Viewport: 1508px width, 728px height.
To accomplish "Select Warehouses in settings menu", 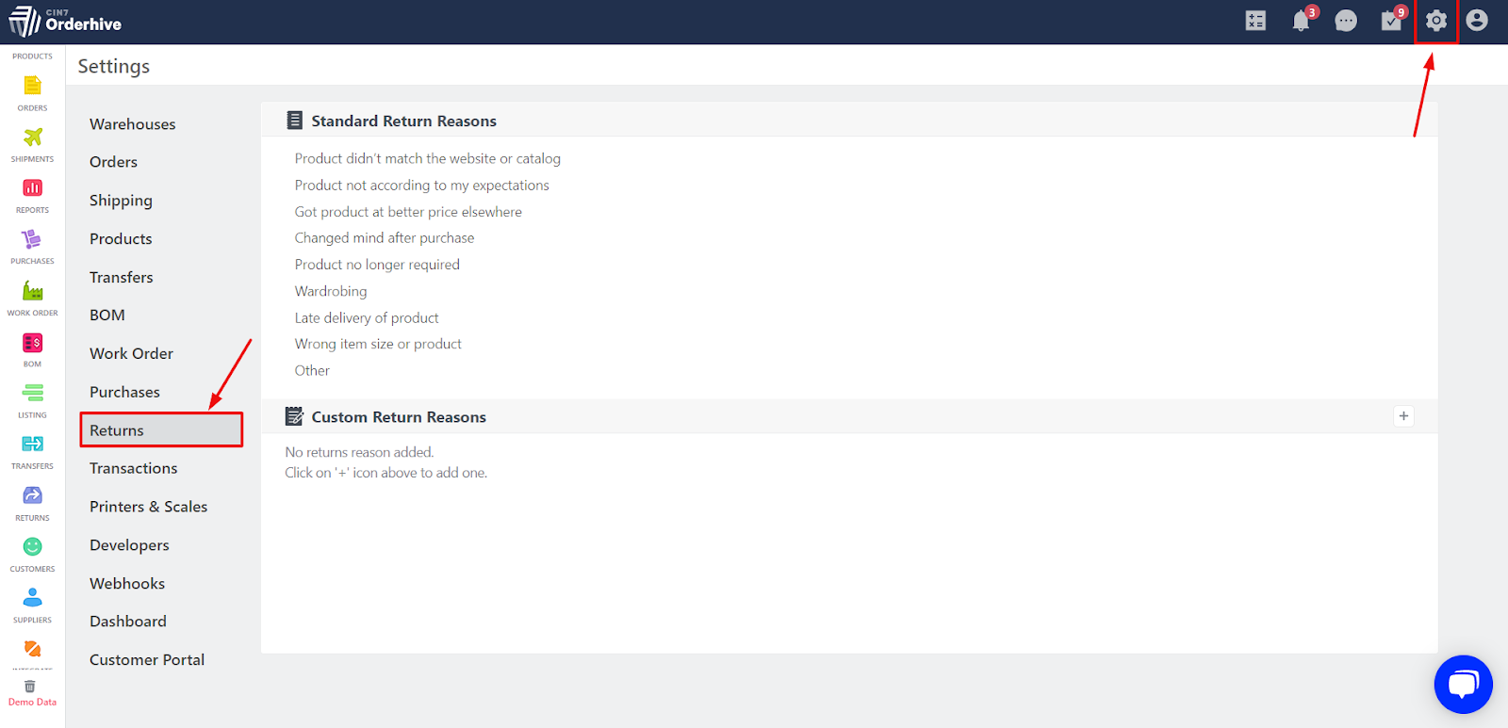I will pyautogui.click(x=133, y=124).
